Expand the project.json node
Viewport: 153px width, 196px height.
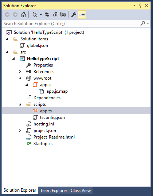coord(20,131)
